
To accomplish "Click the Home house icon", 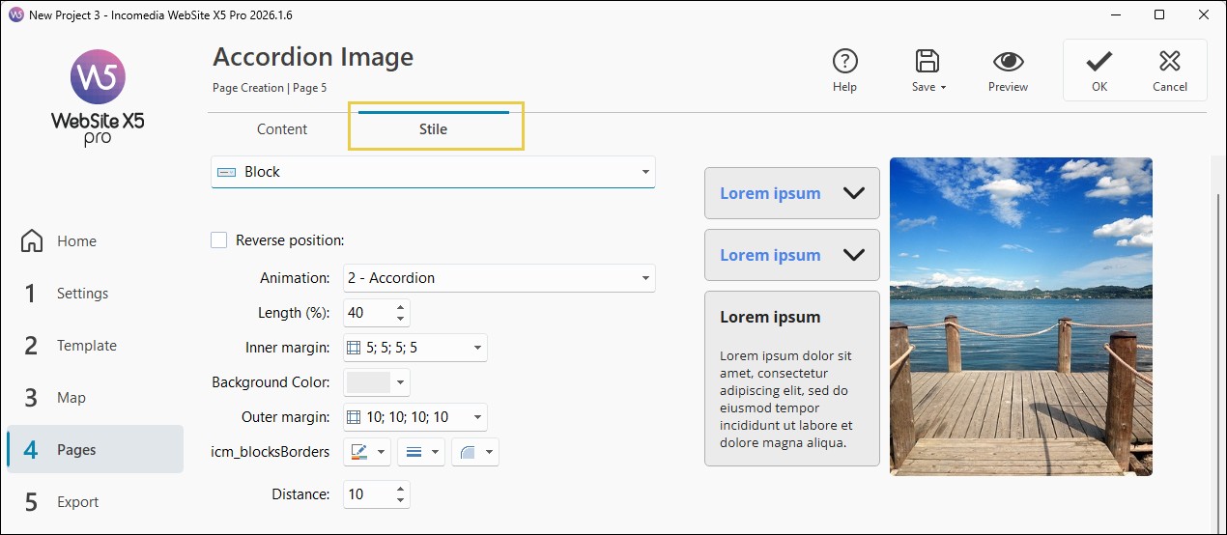I will tap(32, 241).
